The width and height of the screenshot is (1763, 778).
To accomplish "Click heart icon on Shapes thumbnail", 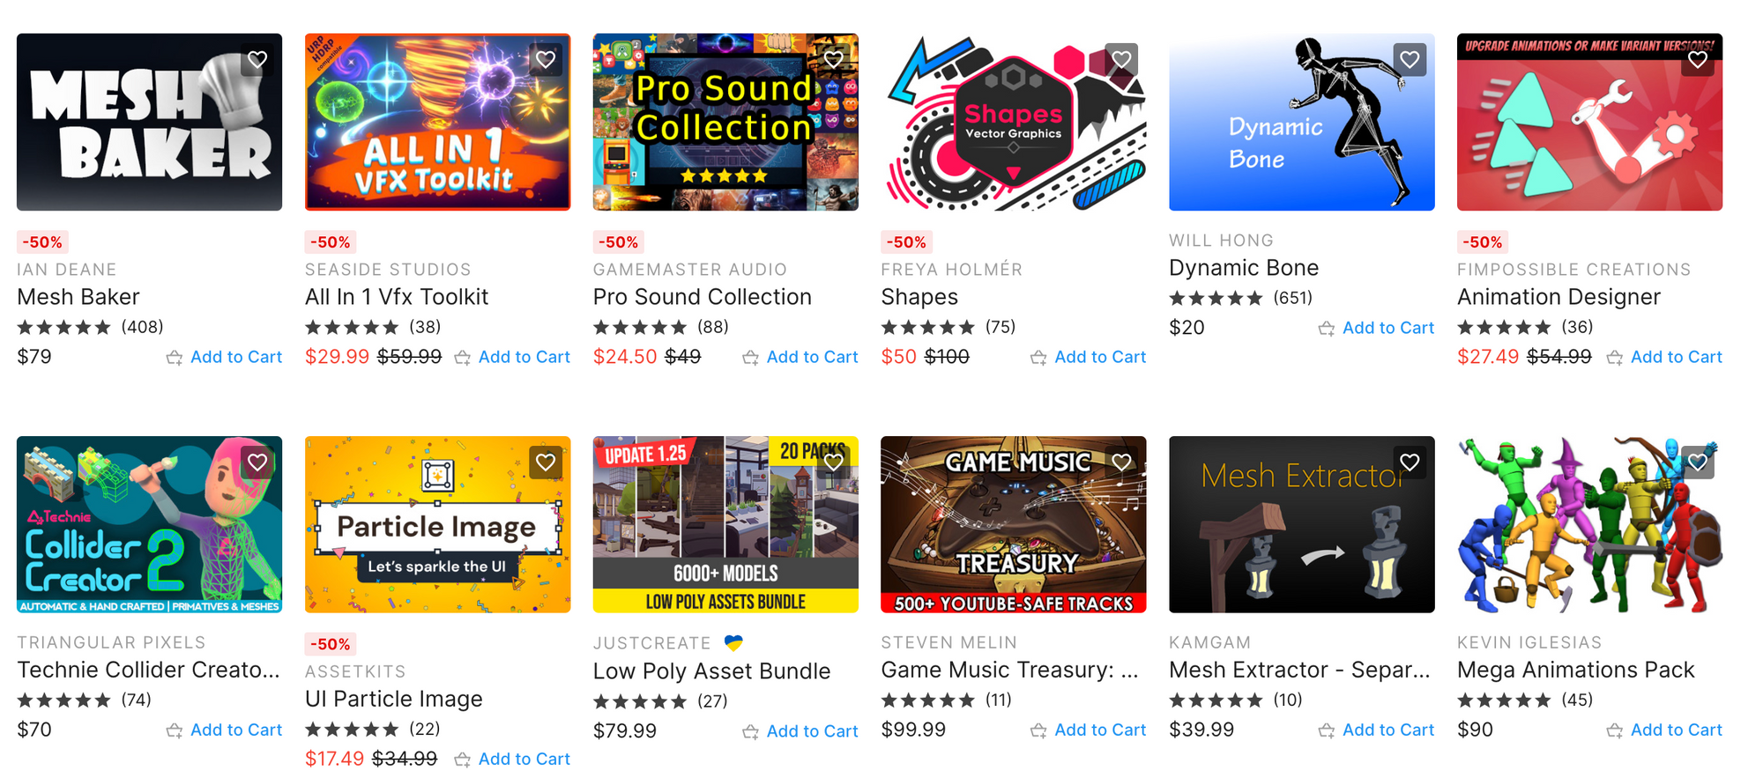I will (1121, 60).
